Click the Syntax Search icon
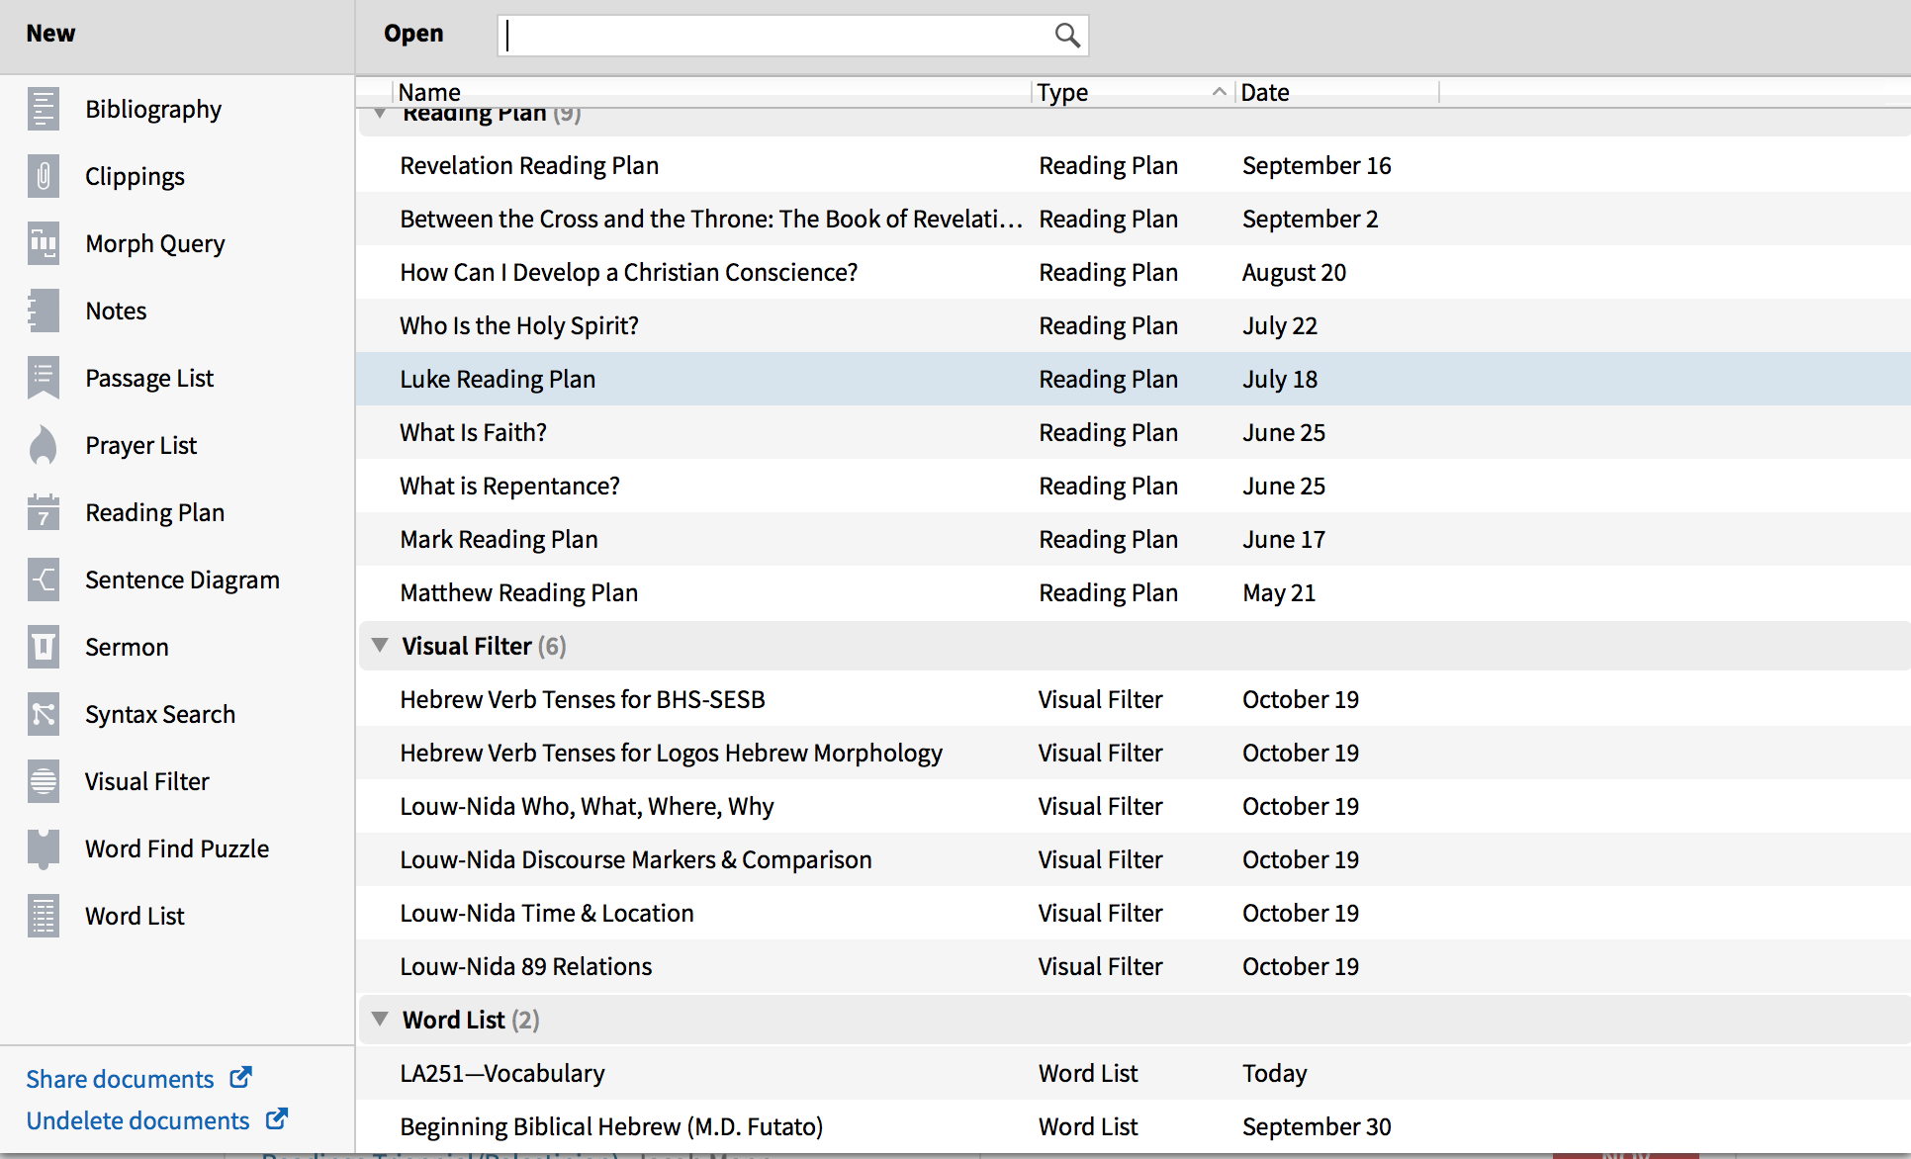The width and height of the screenshot is (1911, 1159). coord(44,714)
